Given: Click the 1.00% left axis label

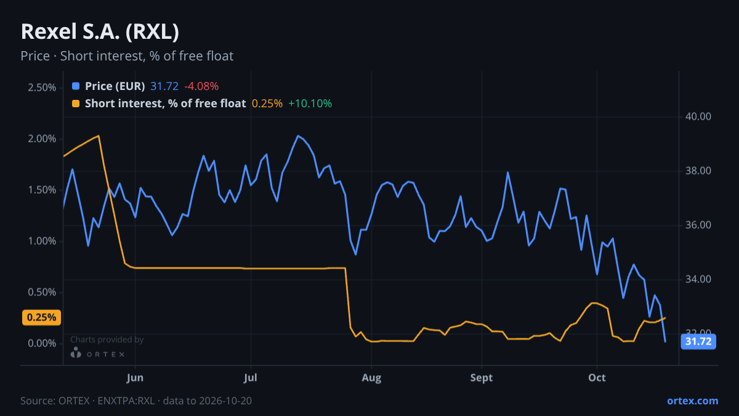Looking at the screenshot, I should point(42,241).
